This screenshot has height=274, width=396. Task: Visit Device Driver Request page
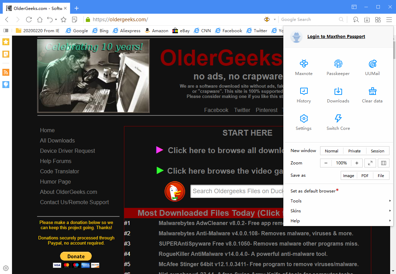point(67,151)
